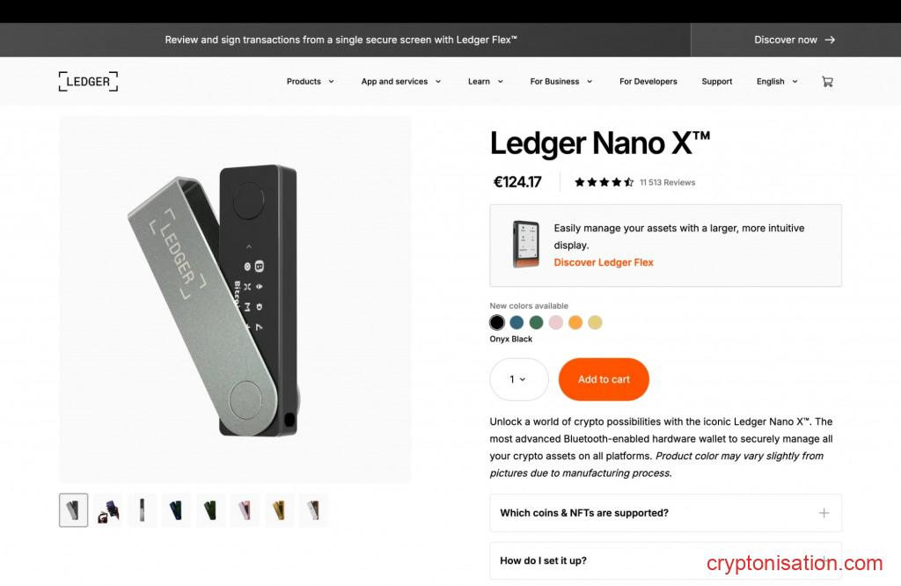Open the shopping cart icon
Image resolution: width=901 pixels, height=586 pixels.
click(827, 81)
